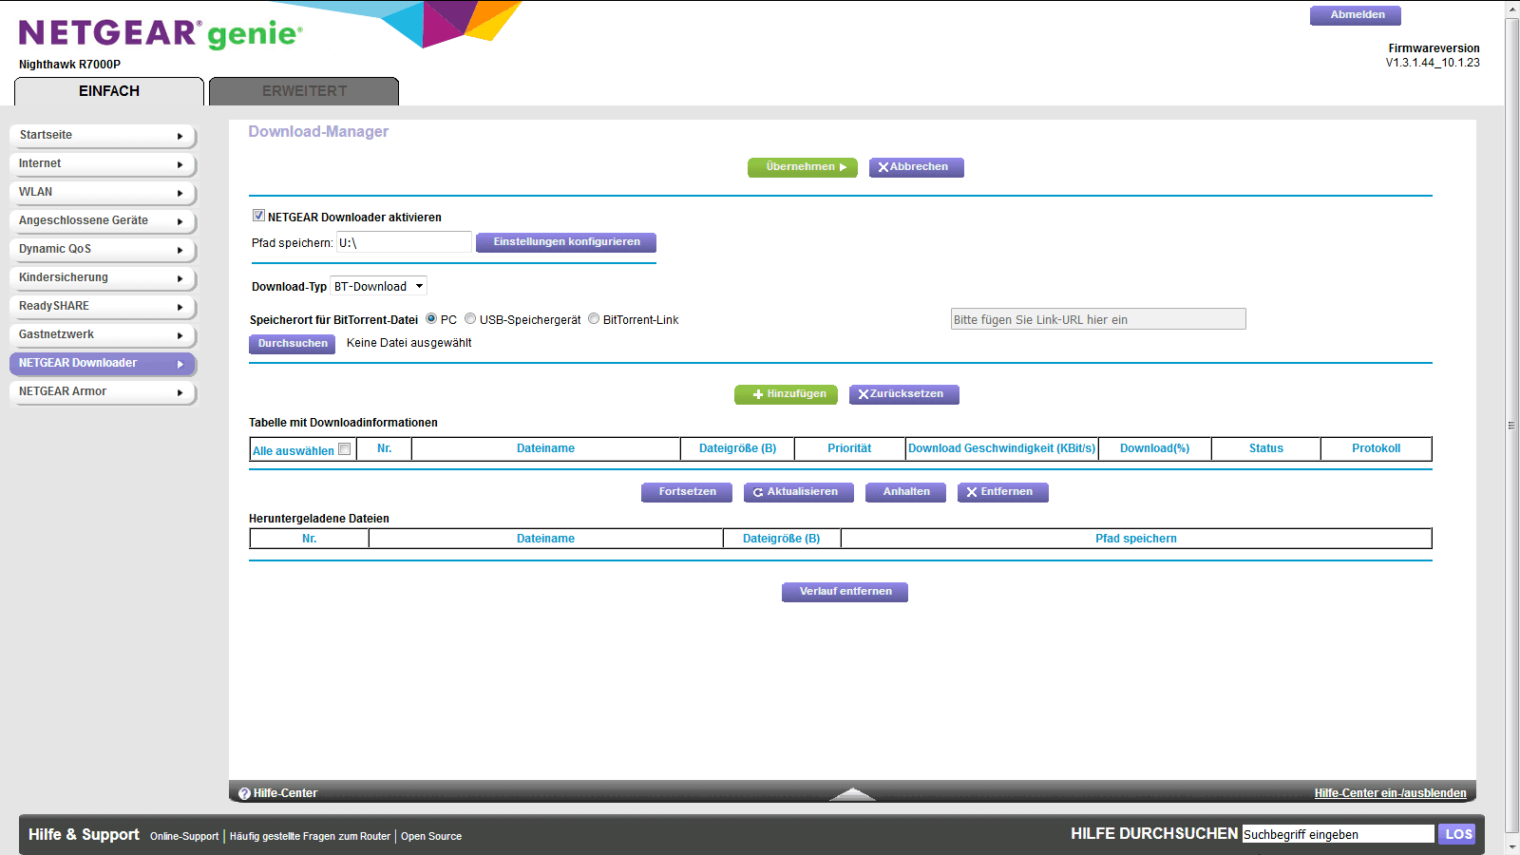The height and width of the screenshot is (855, 1520).
Task: Click the Abbrechen button
Action: (917, 167)
